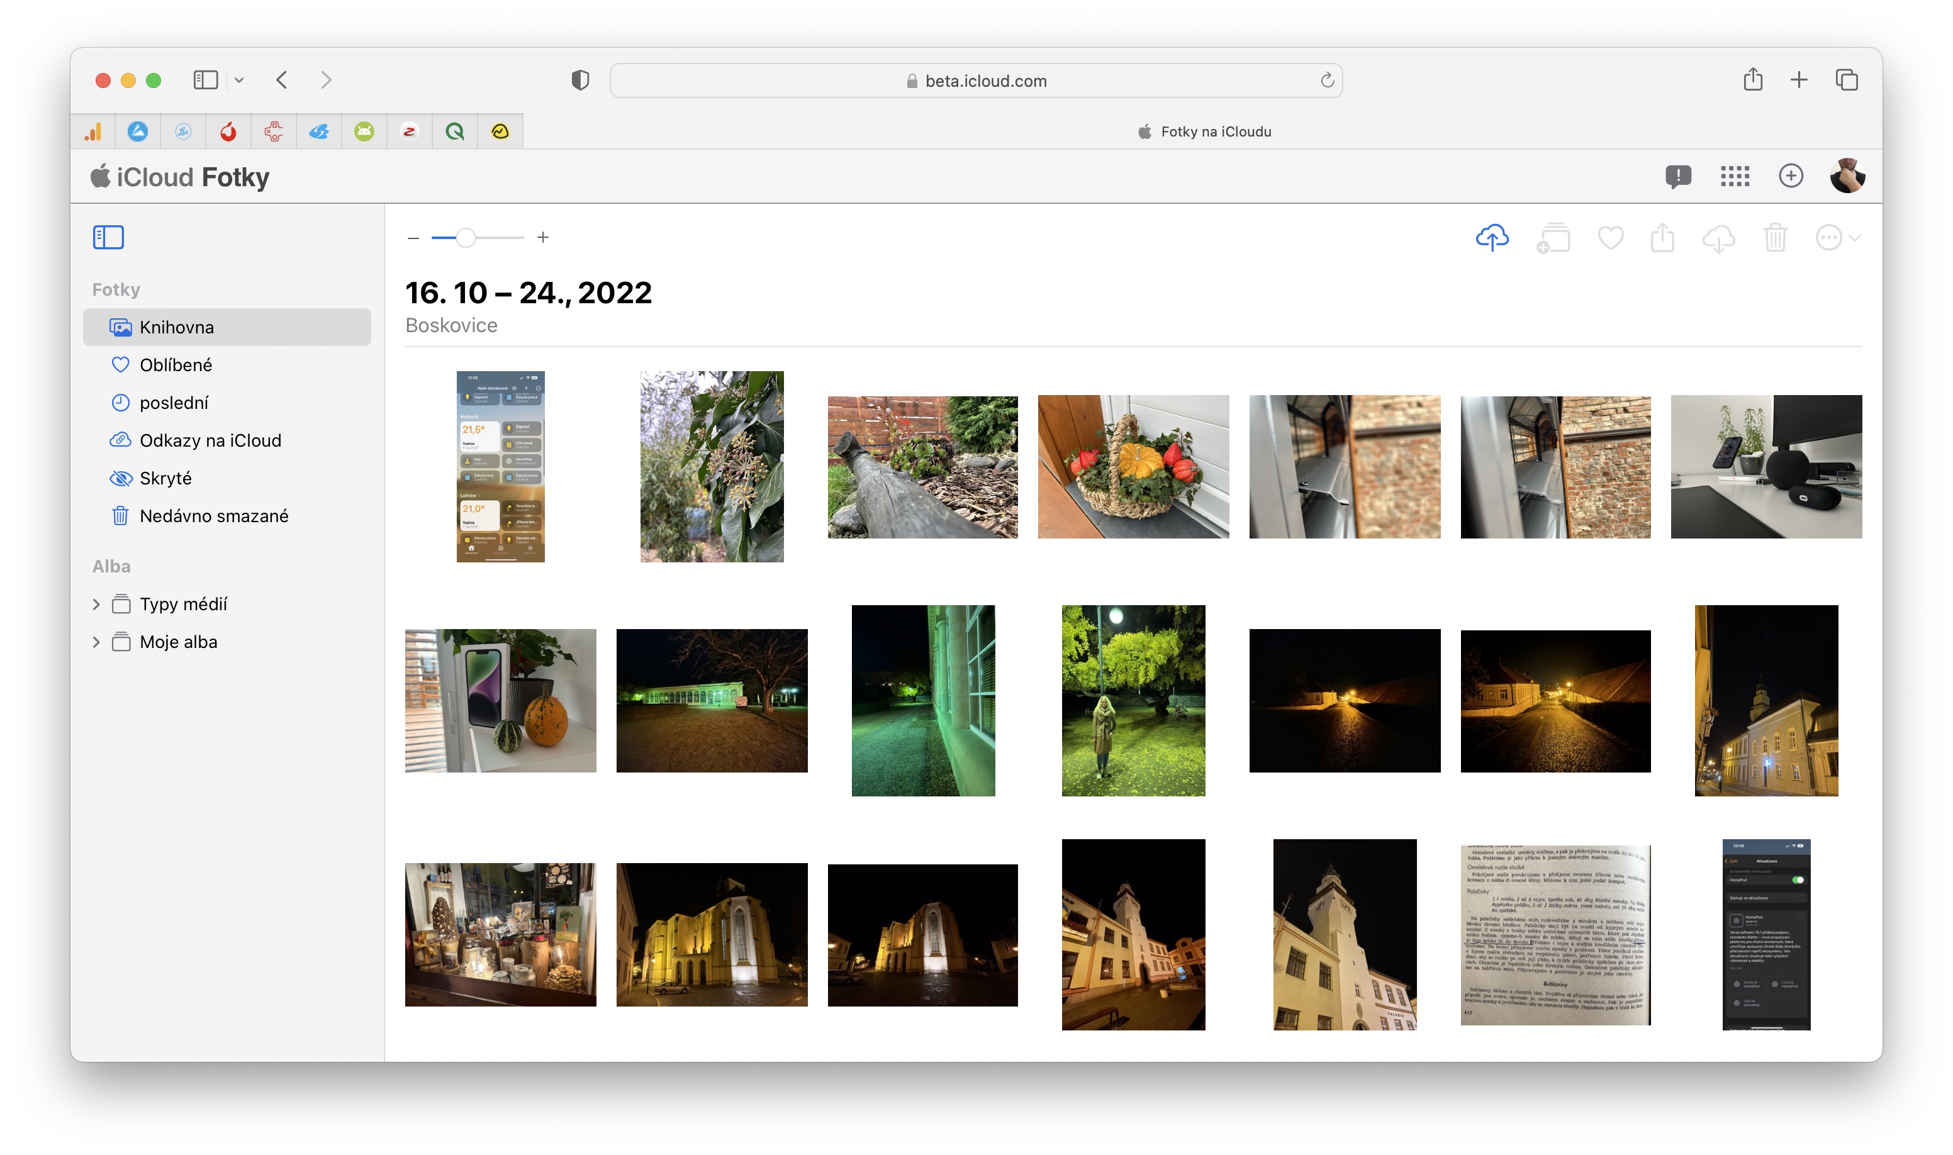Click the upload to iCloud cloud icon

[1491, 237]
